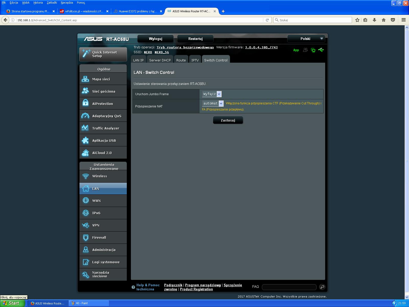Image resolution: width=409 pixels, height=307 pixels.
Task: Open the Adaptacyjny QoS gauge icon
Action: 85,116
